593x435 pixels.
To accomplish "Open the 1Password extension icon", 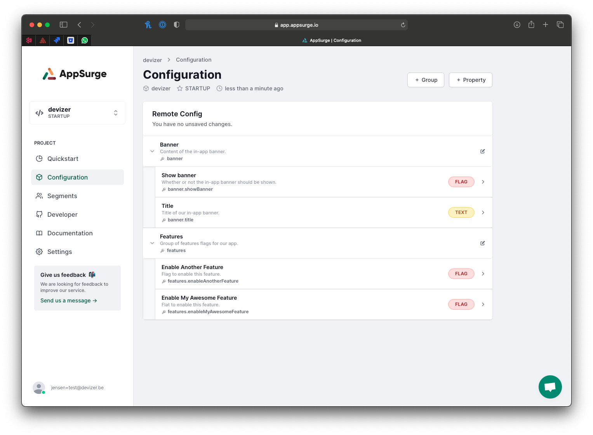I will [162, 25].
